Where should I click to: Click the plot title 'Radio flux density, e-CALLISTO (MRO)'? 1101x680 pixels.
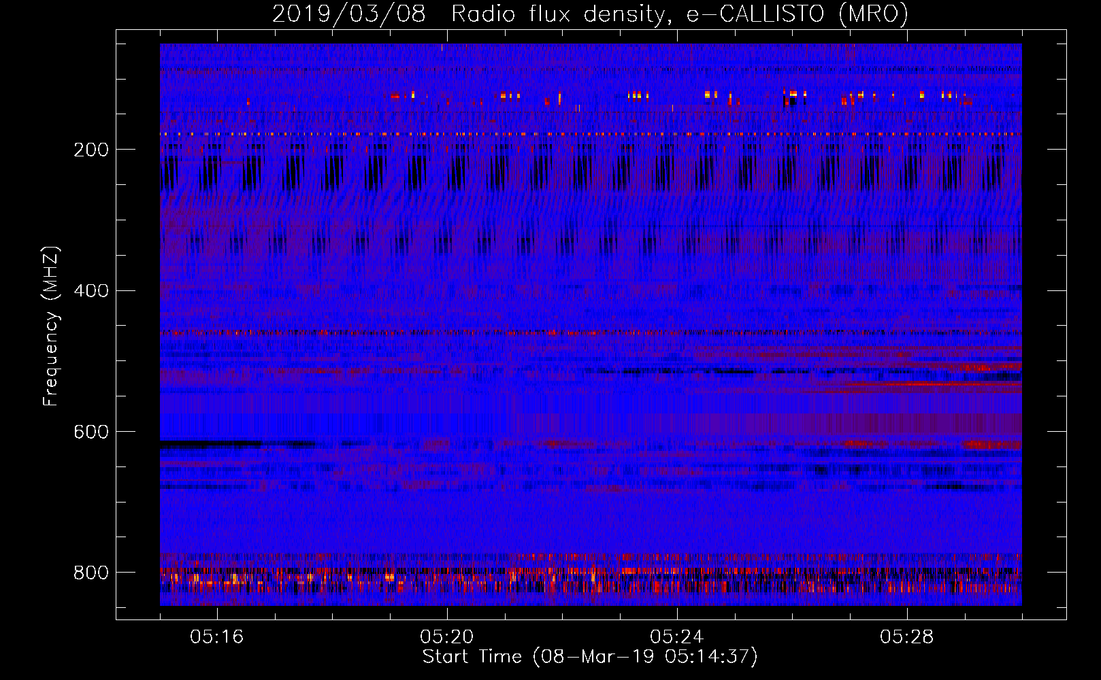(x=680, y=14)
